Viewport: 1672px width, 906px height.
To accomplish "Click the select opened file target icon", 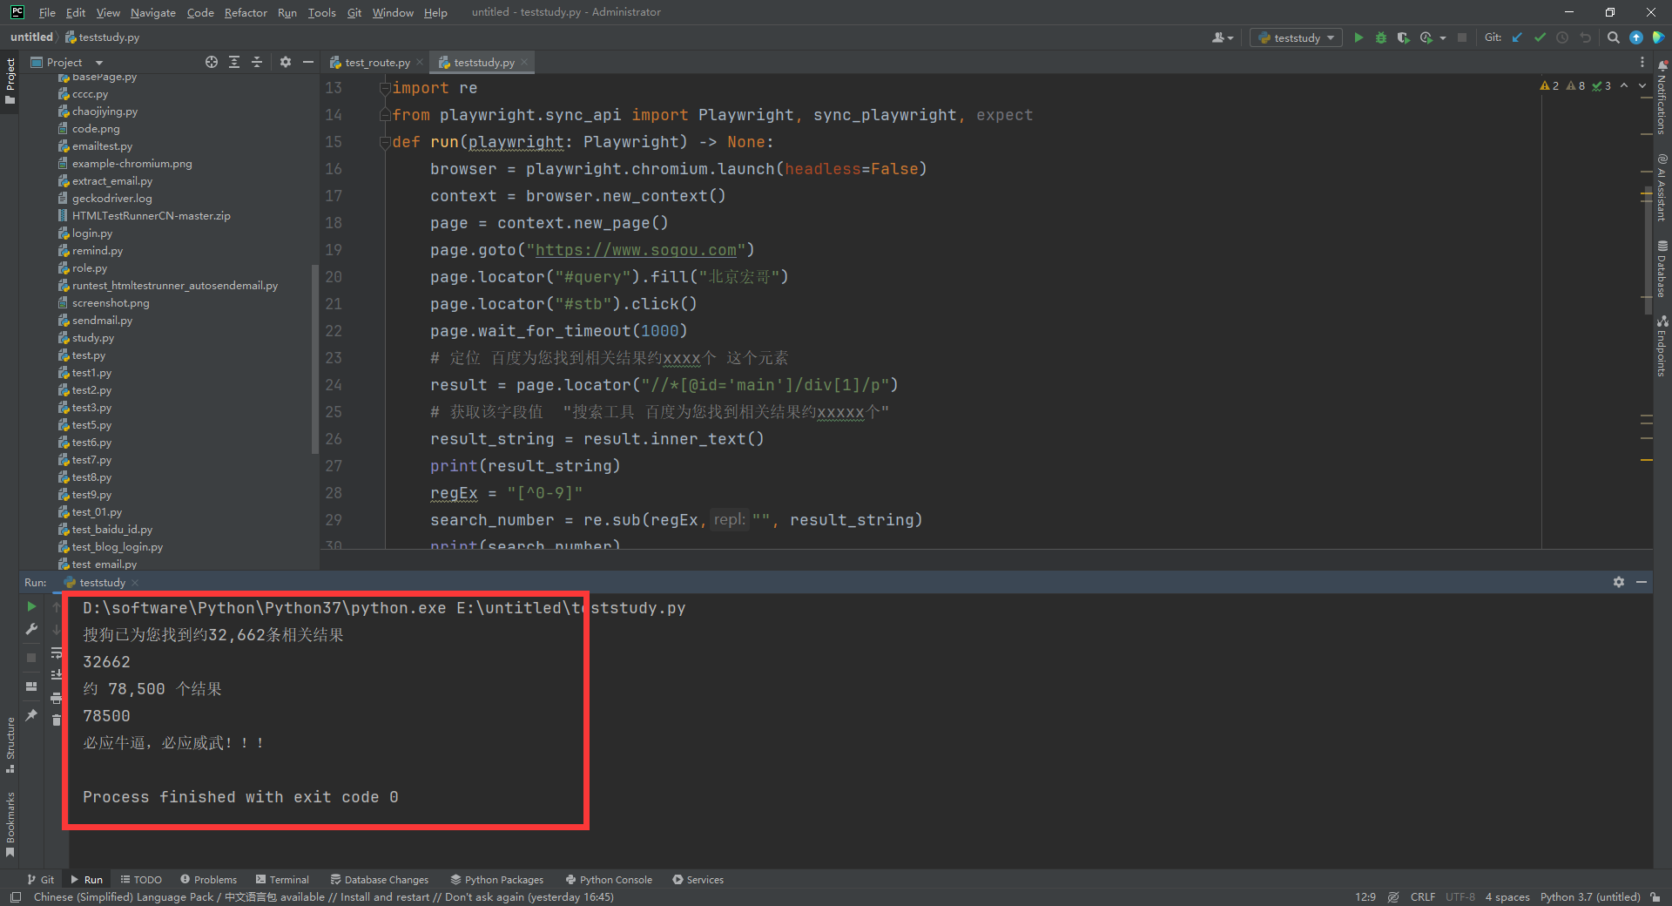I will pyautogui.click(x=211, y=62).
